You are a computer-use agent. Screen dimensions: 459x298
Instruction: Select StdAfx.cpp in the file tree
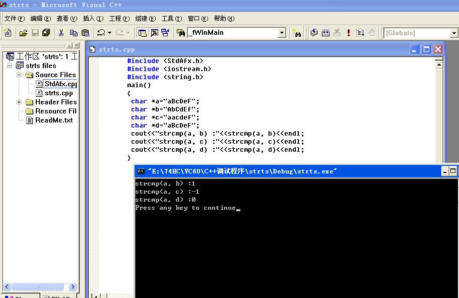pos(60,84)
